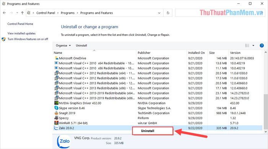Click the large Zalo logo in details pane
Screen dimensions: 268x149
coord(63,141)
